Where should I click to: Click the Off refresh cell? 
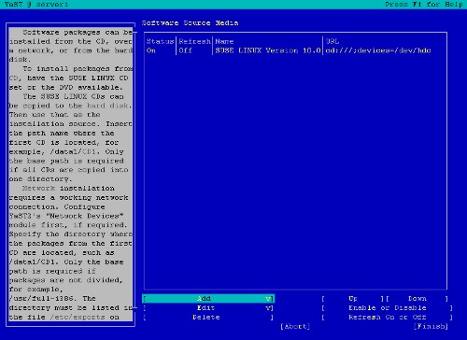[x=185, y=50]
